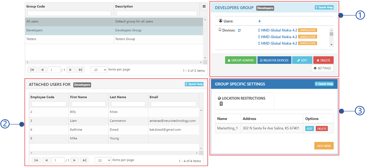Viewport: 366px width, 167px height.
Task: Click the Group Code filter input
Action: click(x=69, y=14)
